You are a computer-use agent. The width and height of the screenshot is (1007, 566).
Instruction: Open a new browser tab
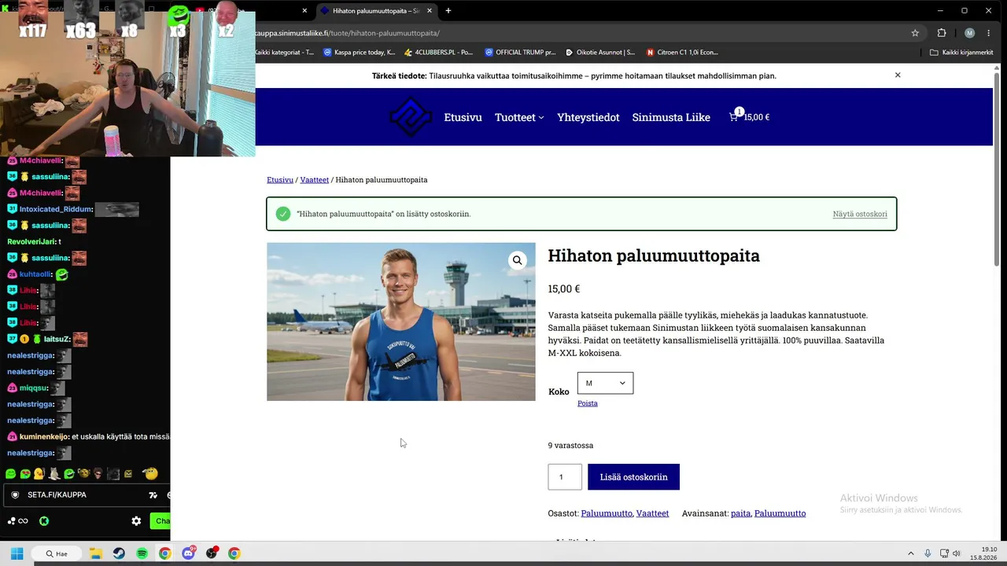(x=448, y=11)
